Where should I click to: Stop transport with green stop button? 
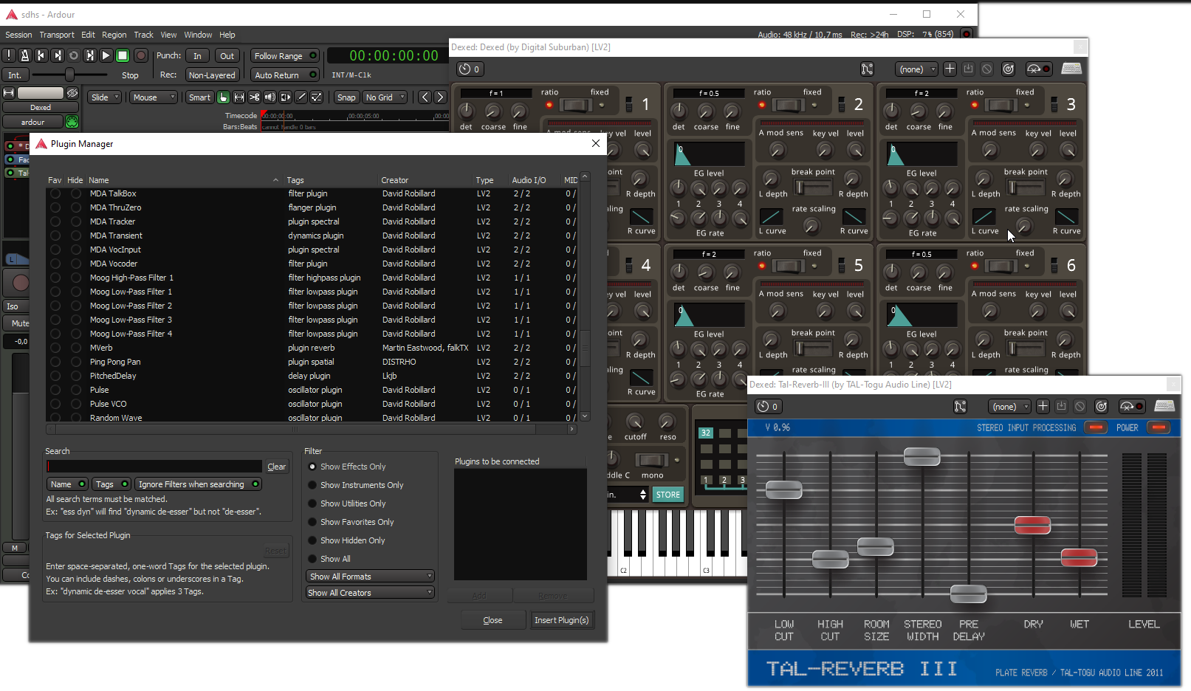(123, 55)
